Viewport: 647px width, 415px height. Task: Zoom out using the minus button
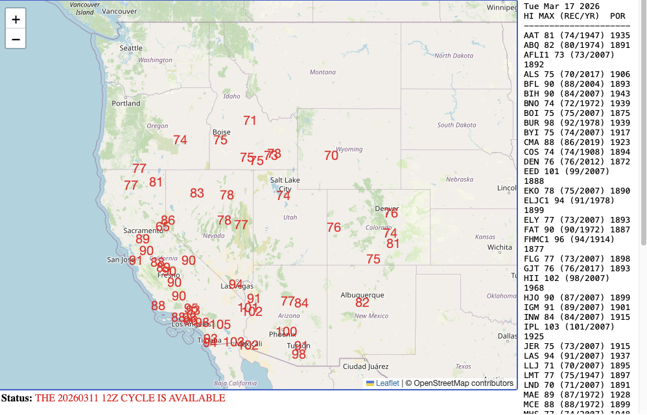[15, 40]
